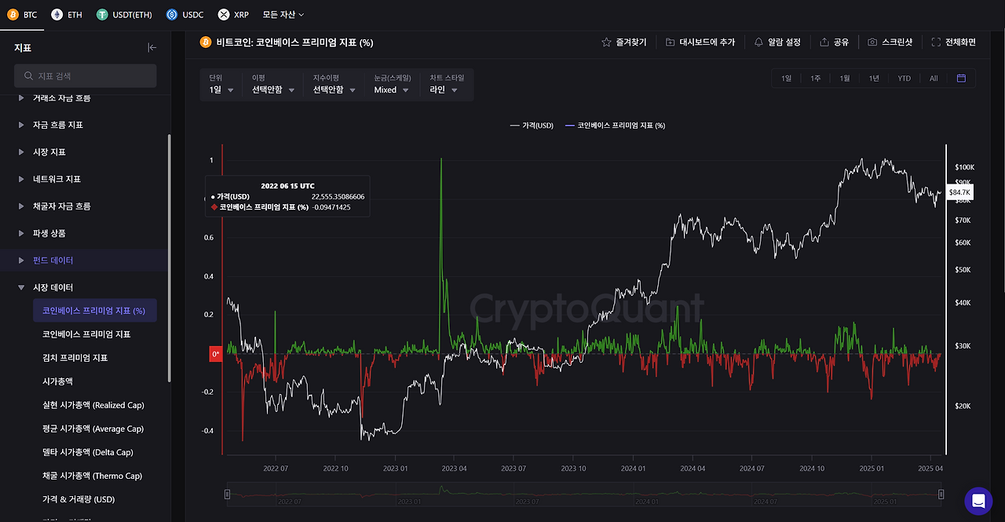The image size is (1005, 522).
Task: Switch to USDC asset tab
Action: click(185, 14)
